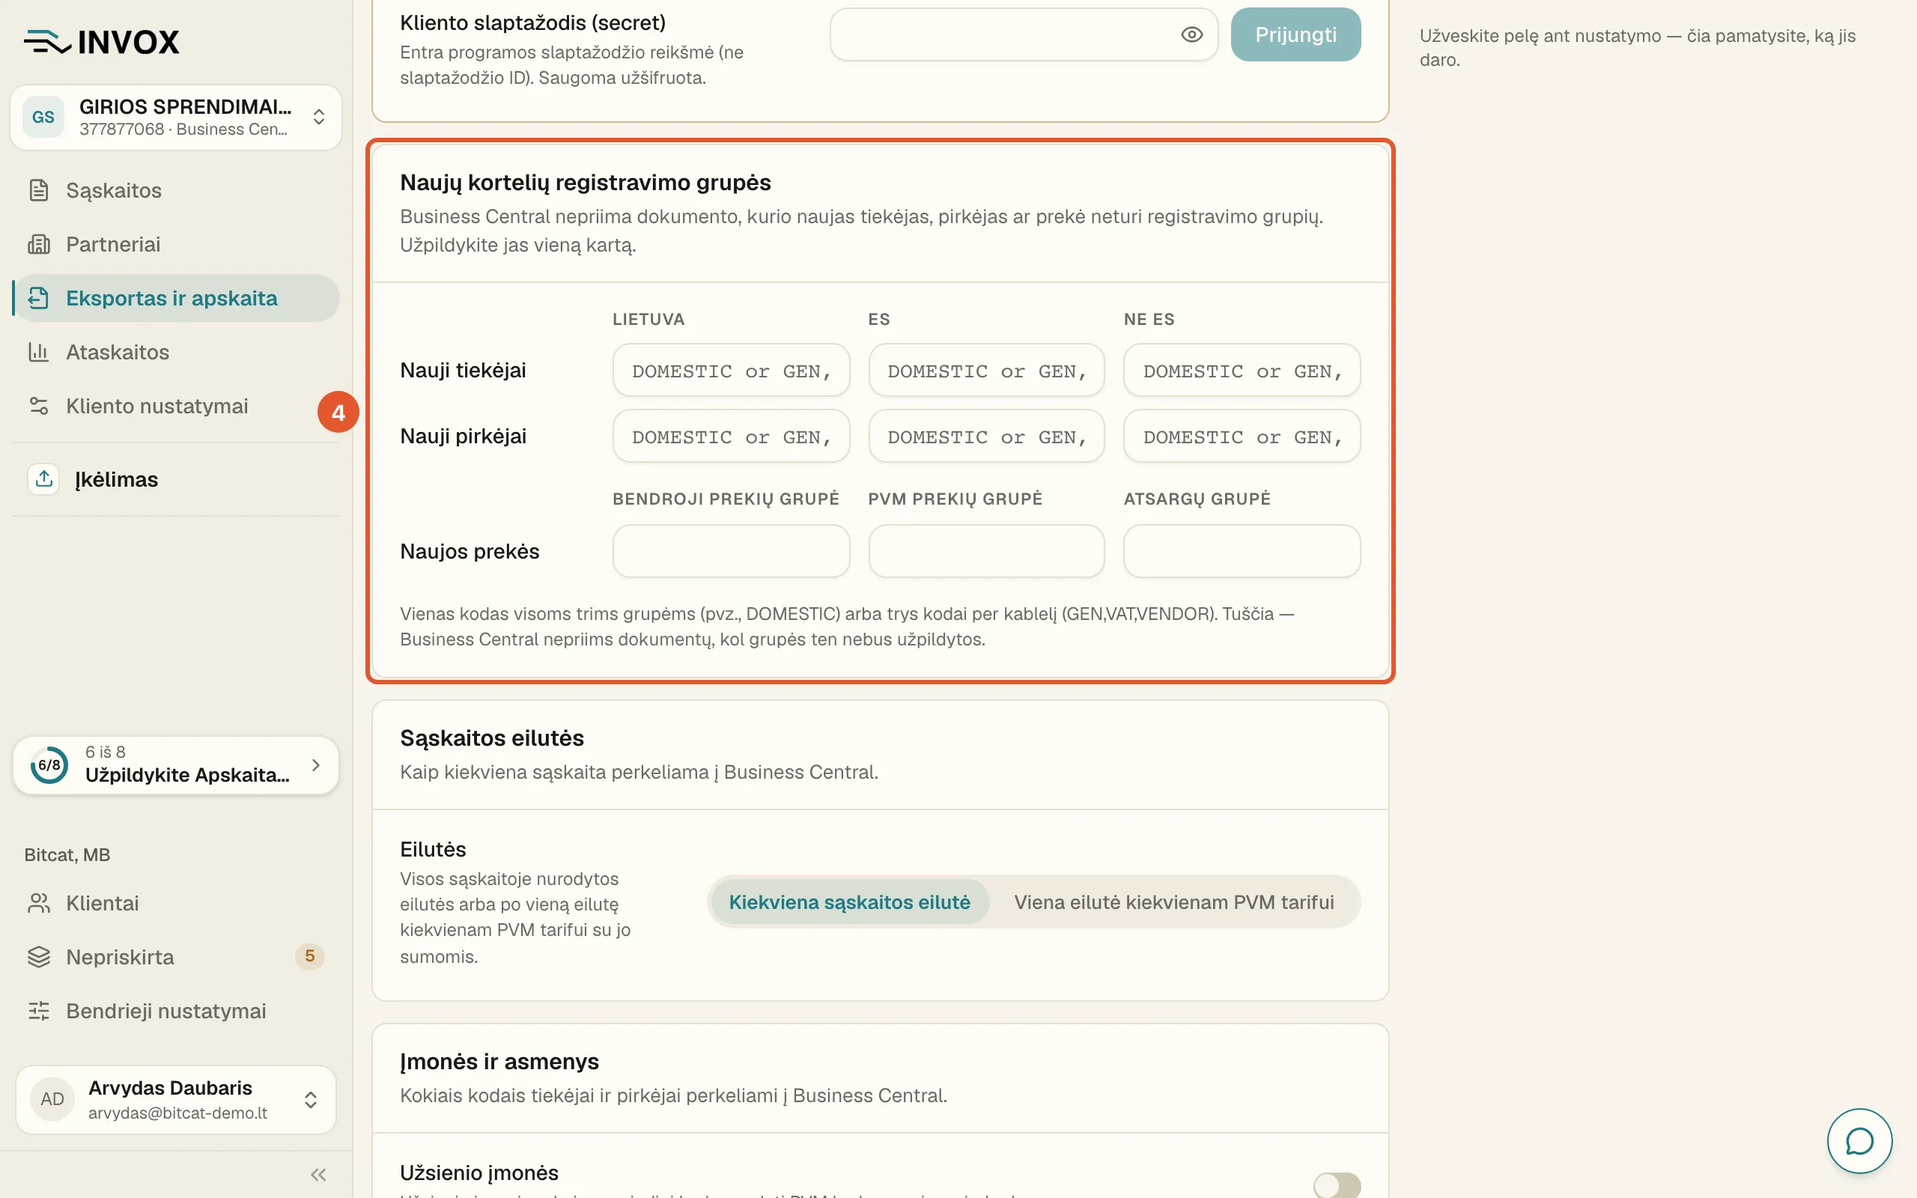Click the 6/8 circular progress indicator
The width and height of the screenshot is (1917, 1198).
click(49, 764)
